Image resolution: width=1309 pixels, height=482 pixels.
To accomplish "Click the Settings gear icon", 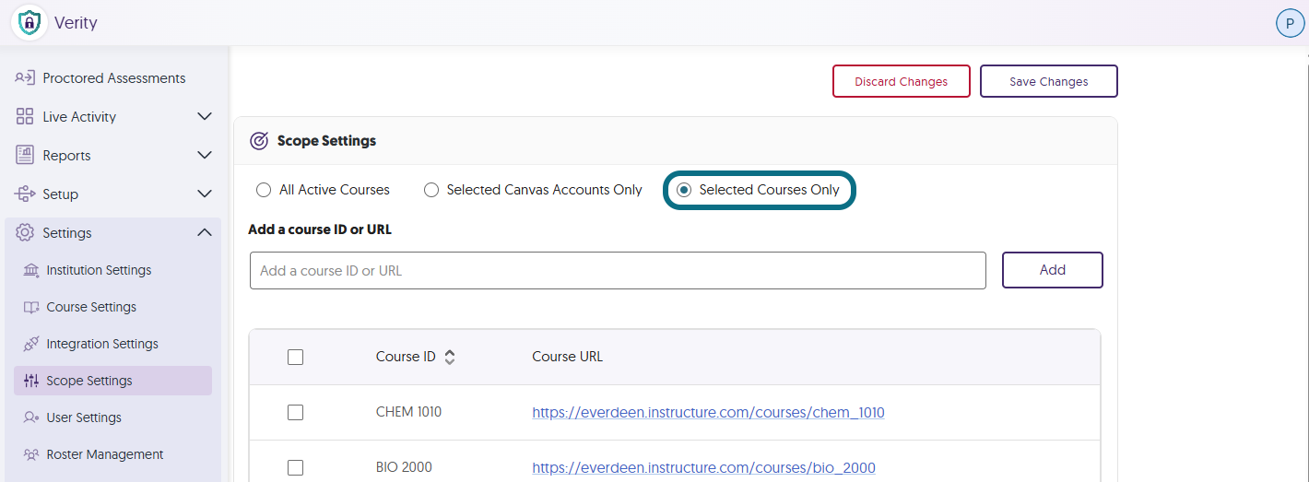I will tap(25, 233).
